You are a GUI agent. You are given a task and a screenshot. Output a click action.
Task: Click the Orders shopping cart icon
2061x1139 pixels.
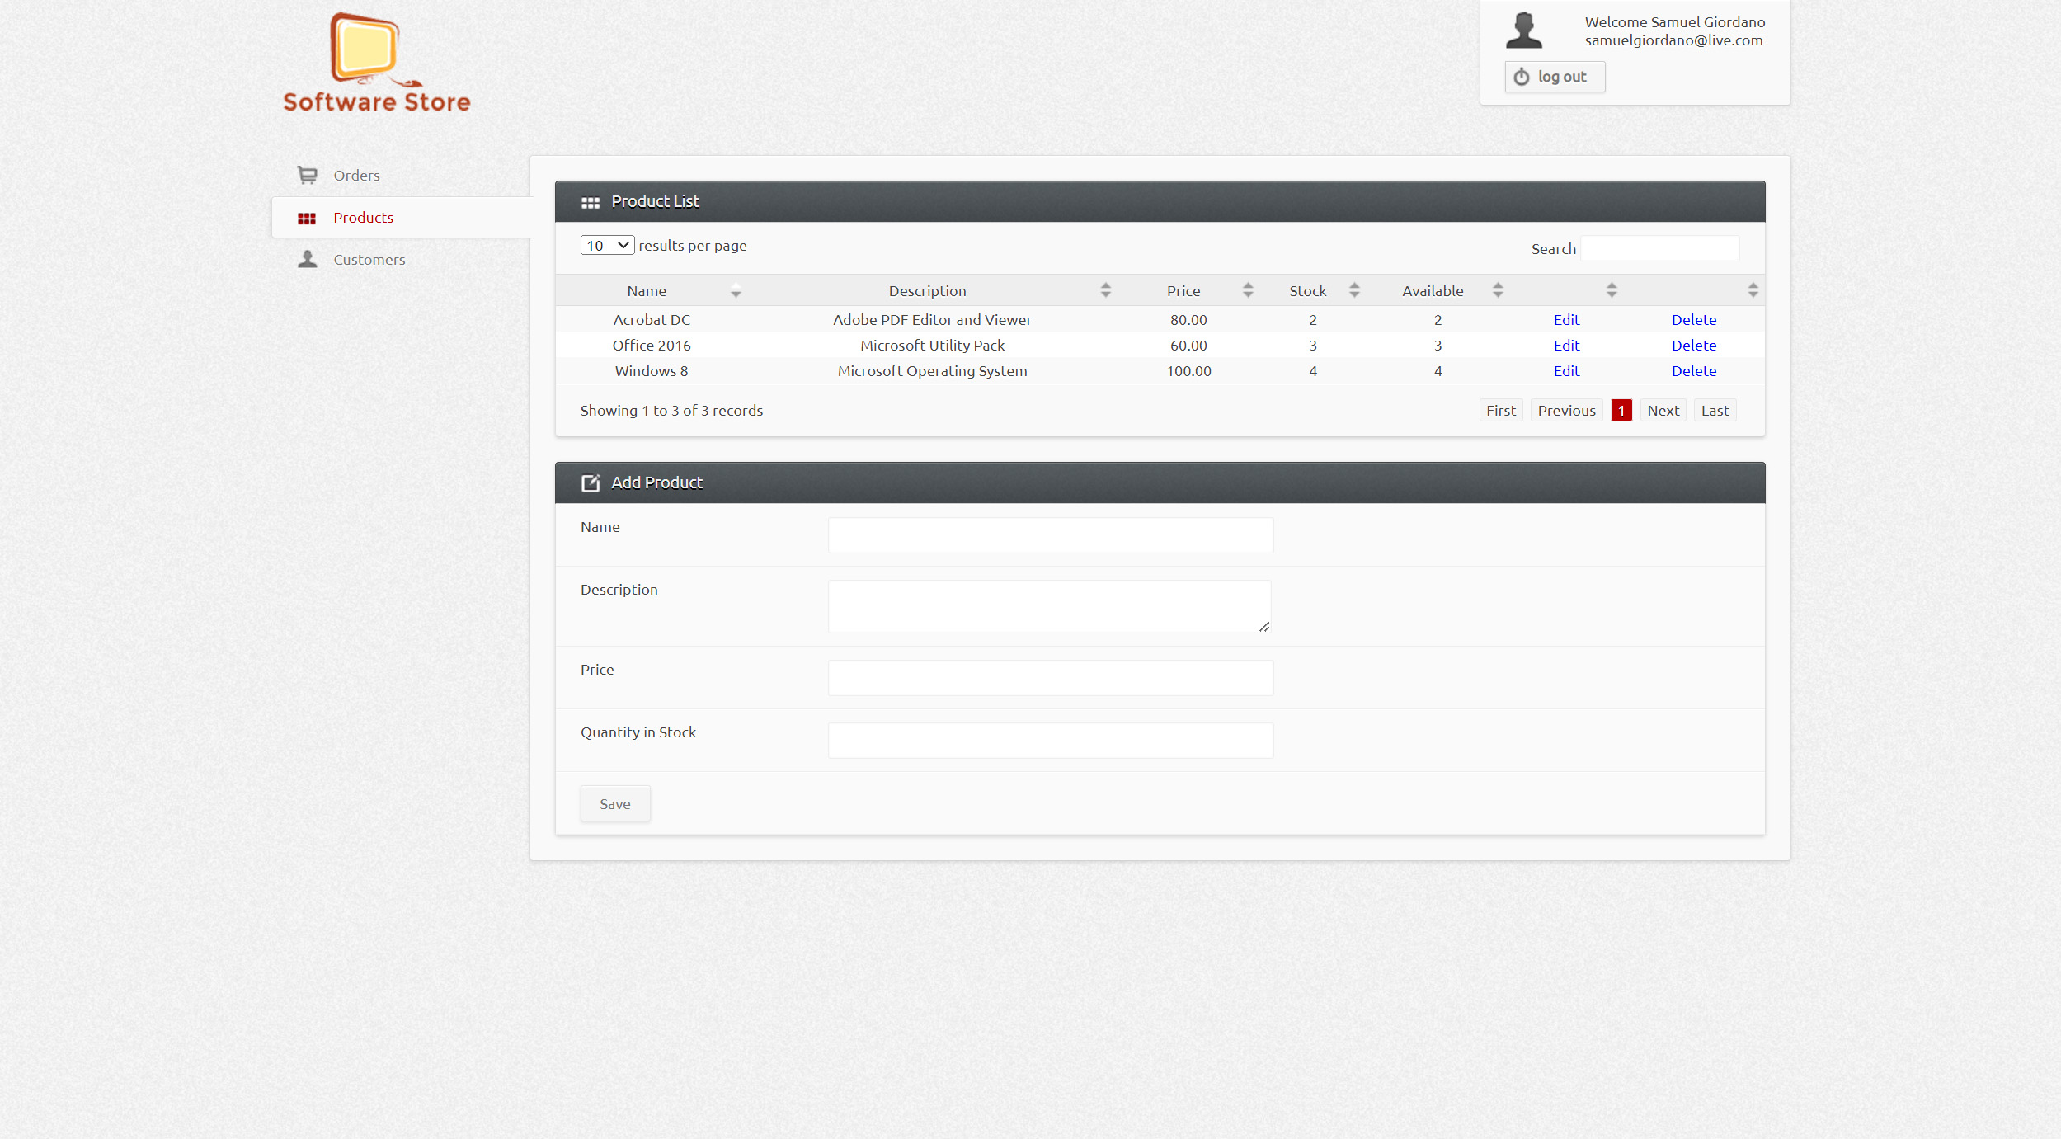[x=307, y=175]
